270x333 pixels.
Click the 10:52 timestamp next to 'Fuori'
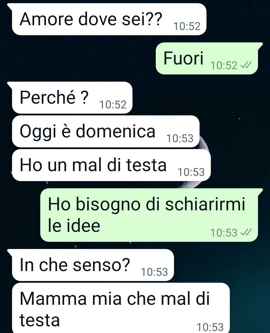coord(224,65)
